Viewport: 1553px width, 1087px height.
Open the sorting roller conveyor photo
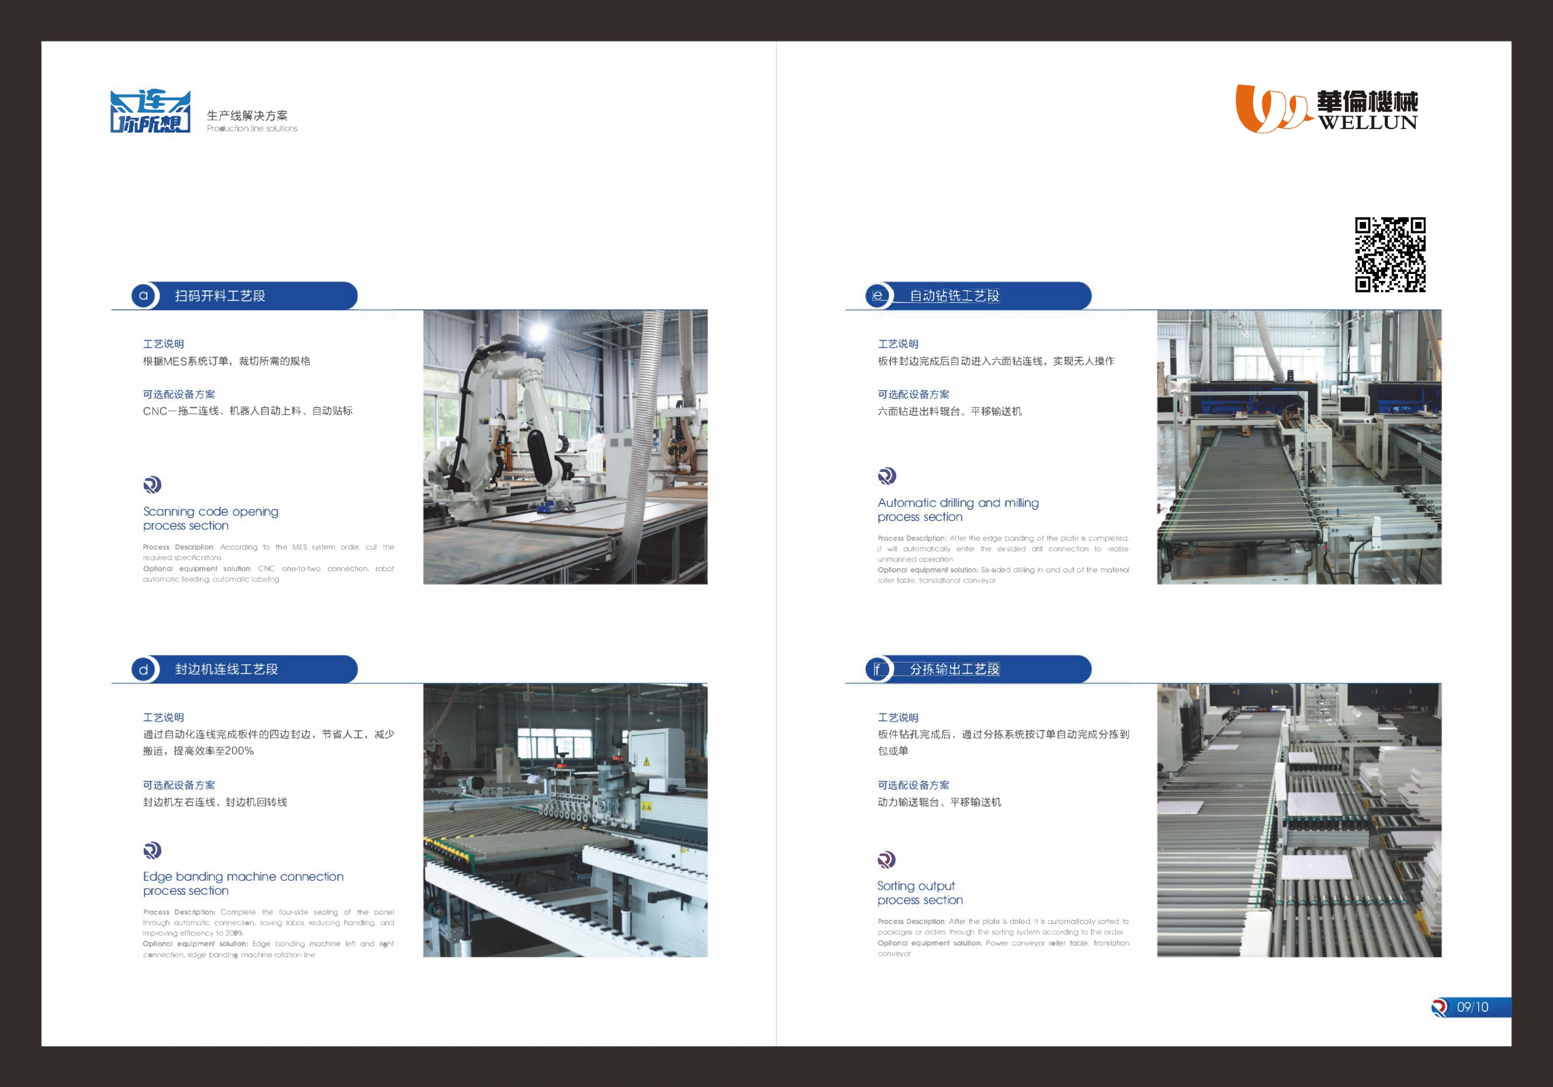coord(1298,820)
